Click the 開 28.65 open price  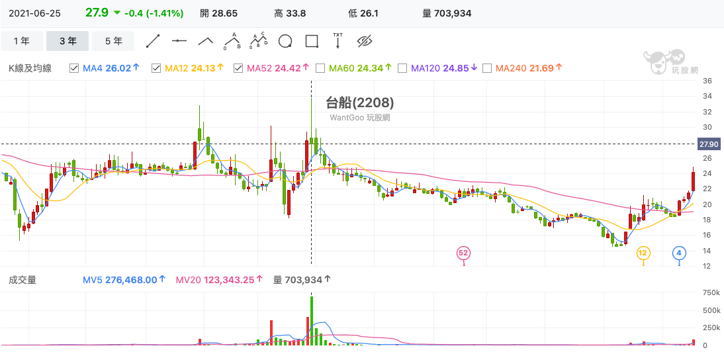click(x=219, y=13)
